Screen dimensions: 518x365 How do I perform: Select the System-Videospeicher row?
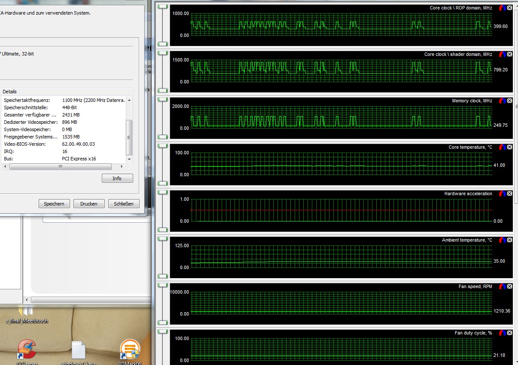click(x=63, y=129)
